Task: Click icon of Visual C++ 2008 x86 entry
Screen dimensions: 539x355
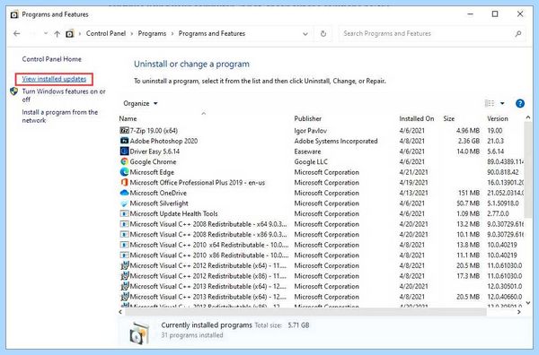Action: (124, 235)
